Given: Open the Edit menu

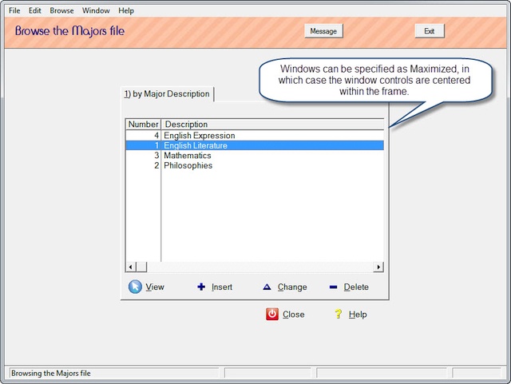Looking at the screenshot, I should [35, 11].
